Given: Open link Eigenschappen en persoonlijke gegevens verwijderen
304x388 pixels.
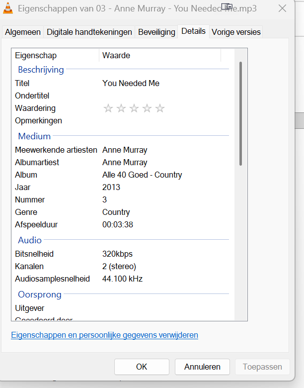Looking at the screenshot, I should 104,335.
